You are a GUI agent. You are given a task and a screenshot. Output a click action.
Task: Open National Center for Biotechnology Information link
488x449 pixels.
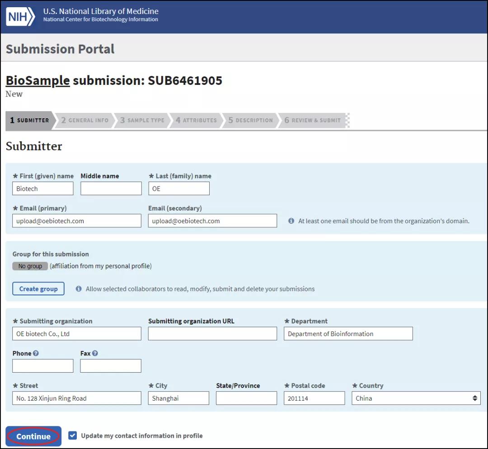tap(100, 19)
